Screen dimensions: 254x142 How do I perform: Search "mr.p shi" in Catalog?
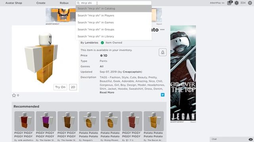(114, 9)
